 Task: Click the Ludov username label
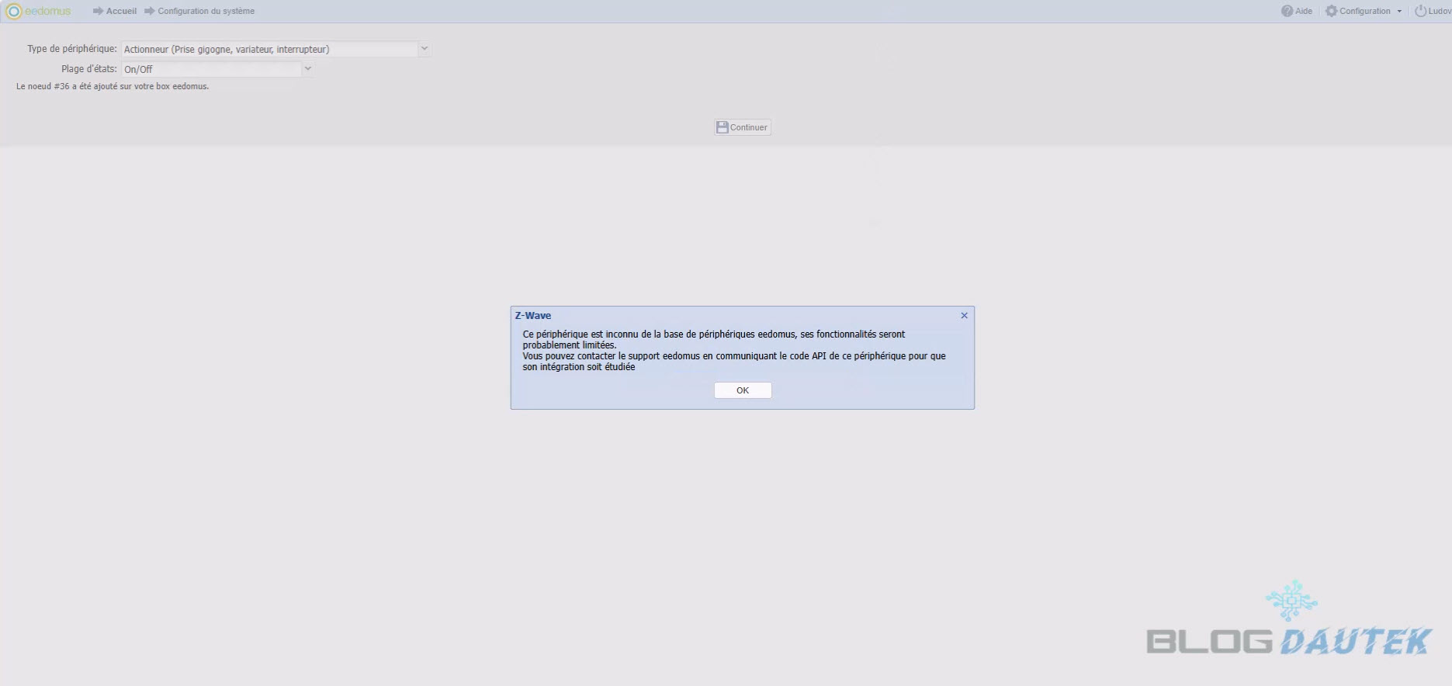[1439, 11]
